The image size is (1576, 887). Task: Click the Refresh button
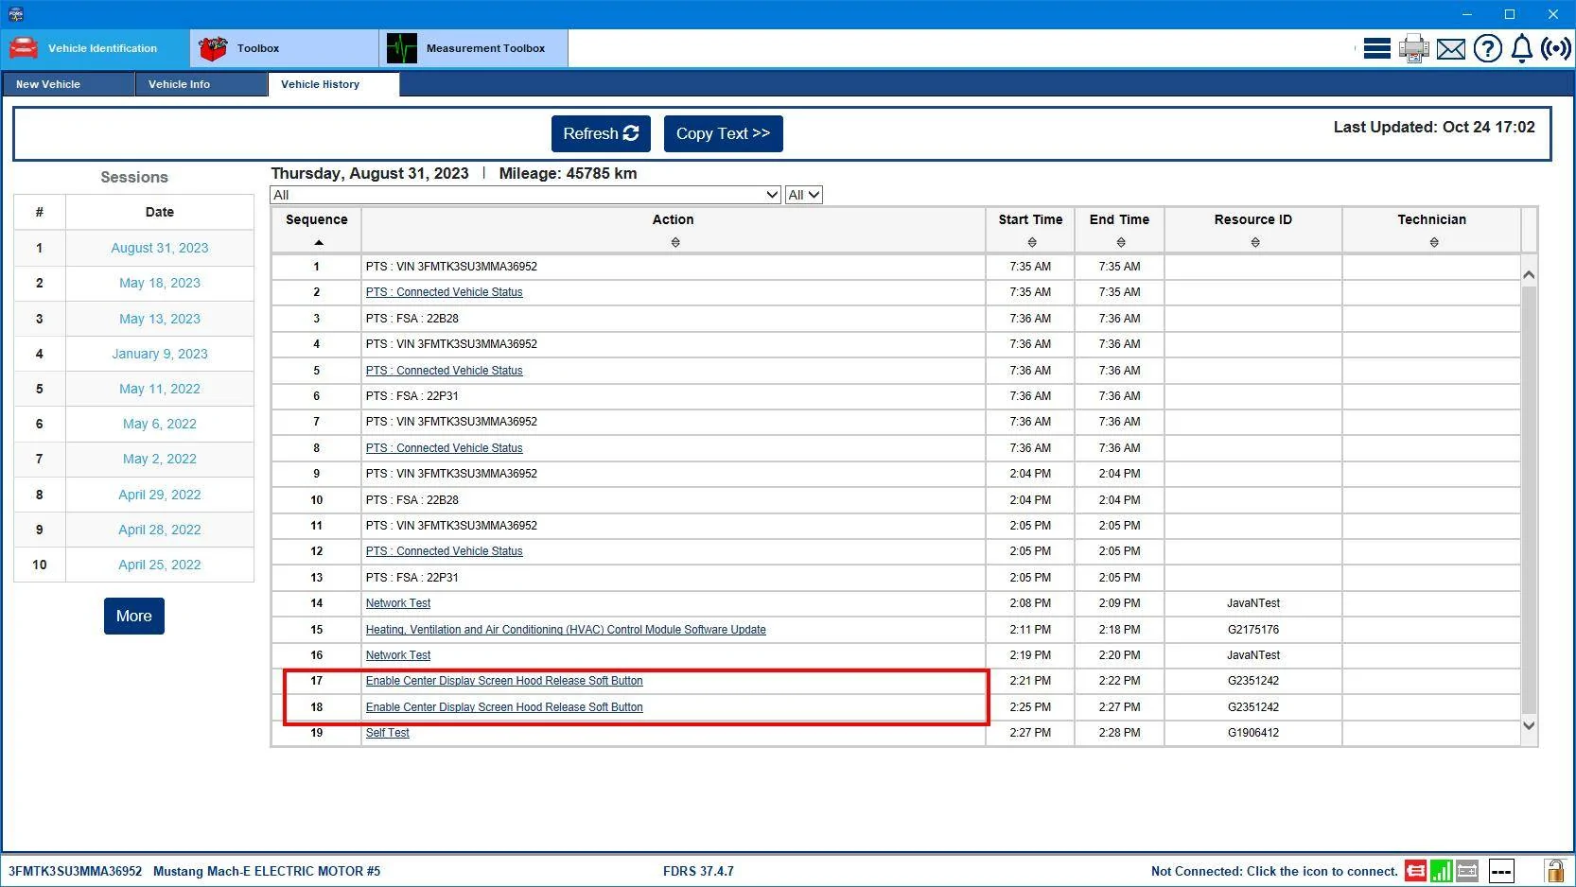pos(601,134)
